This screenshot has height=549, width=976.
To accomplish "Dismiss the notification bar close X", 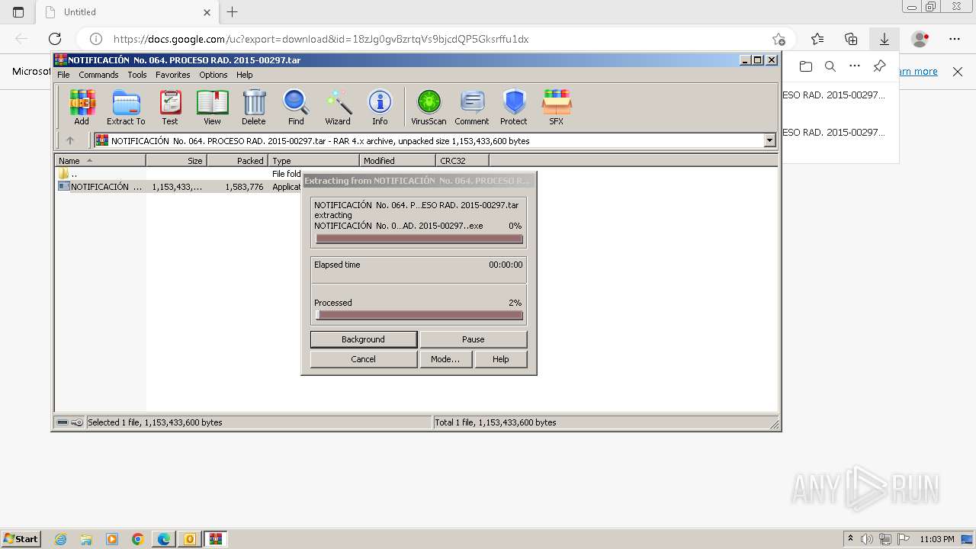I will pyautogui.click(x=958, y=72).
